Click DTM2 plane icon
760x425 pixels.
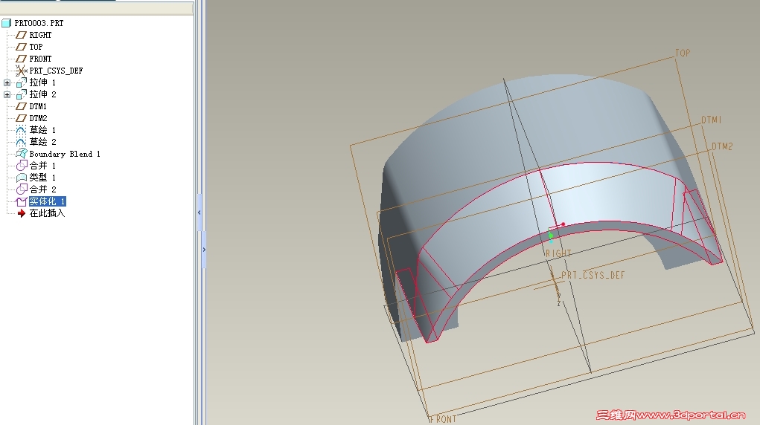(x=21, y=118)
